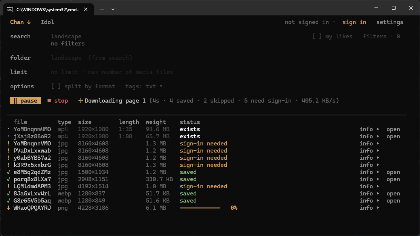420x236 pixels.
Task: Open a new terminal tab with plus
Action: [102, 9]
